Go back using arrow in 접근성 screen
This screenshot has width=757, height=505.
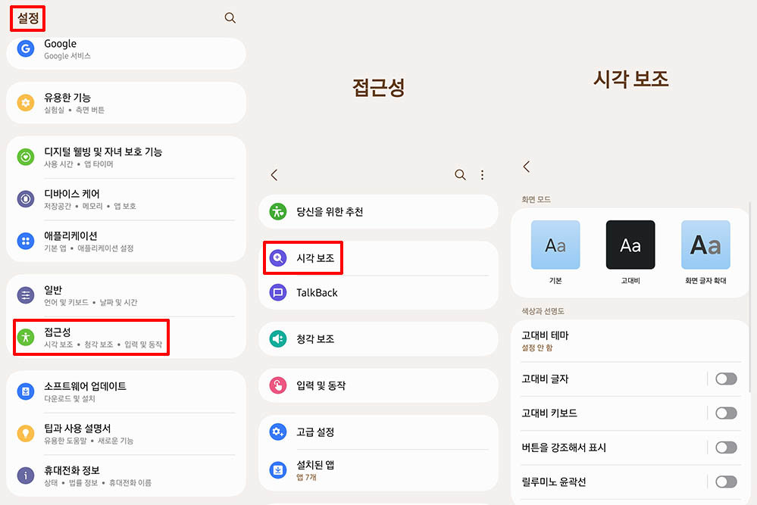pos(274,175)
